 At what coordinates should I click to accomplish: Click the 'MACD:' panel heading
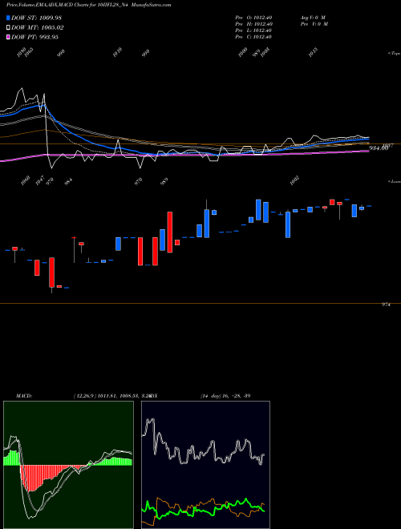coord(23,396)
